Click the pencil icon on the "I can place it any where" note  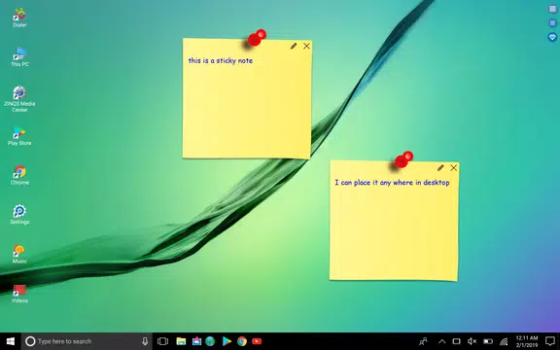coord(440,168)
